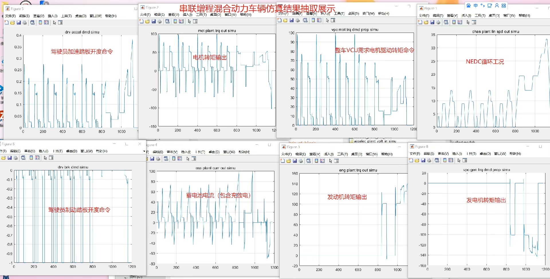Click the ess plant curr out simu title
550x279 pixels.
[215, 168]
